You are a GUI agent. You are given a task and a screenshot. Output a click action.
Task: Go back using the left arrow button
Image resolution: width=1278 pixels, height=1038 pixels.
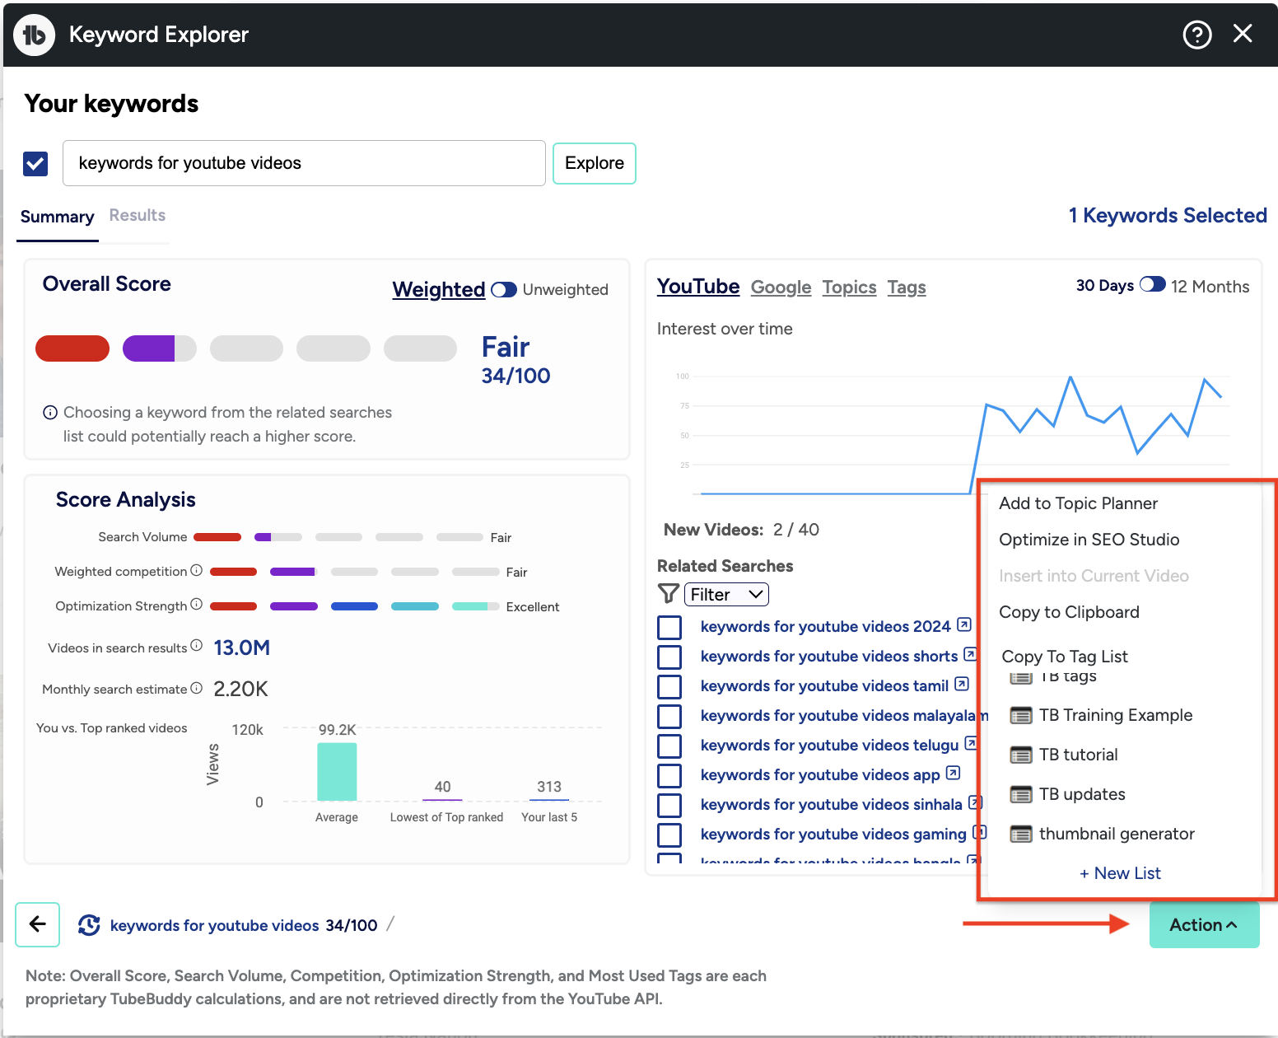click(x=37, y=924)
